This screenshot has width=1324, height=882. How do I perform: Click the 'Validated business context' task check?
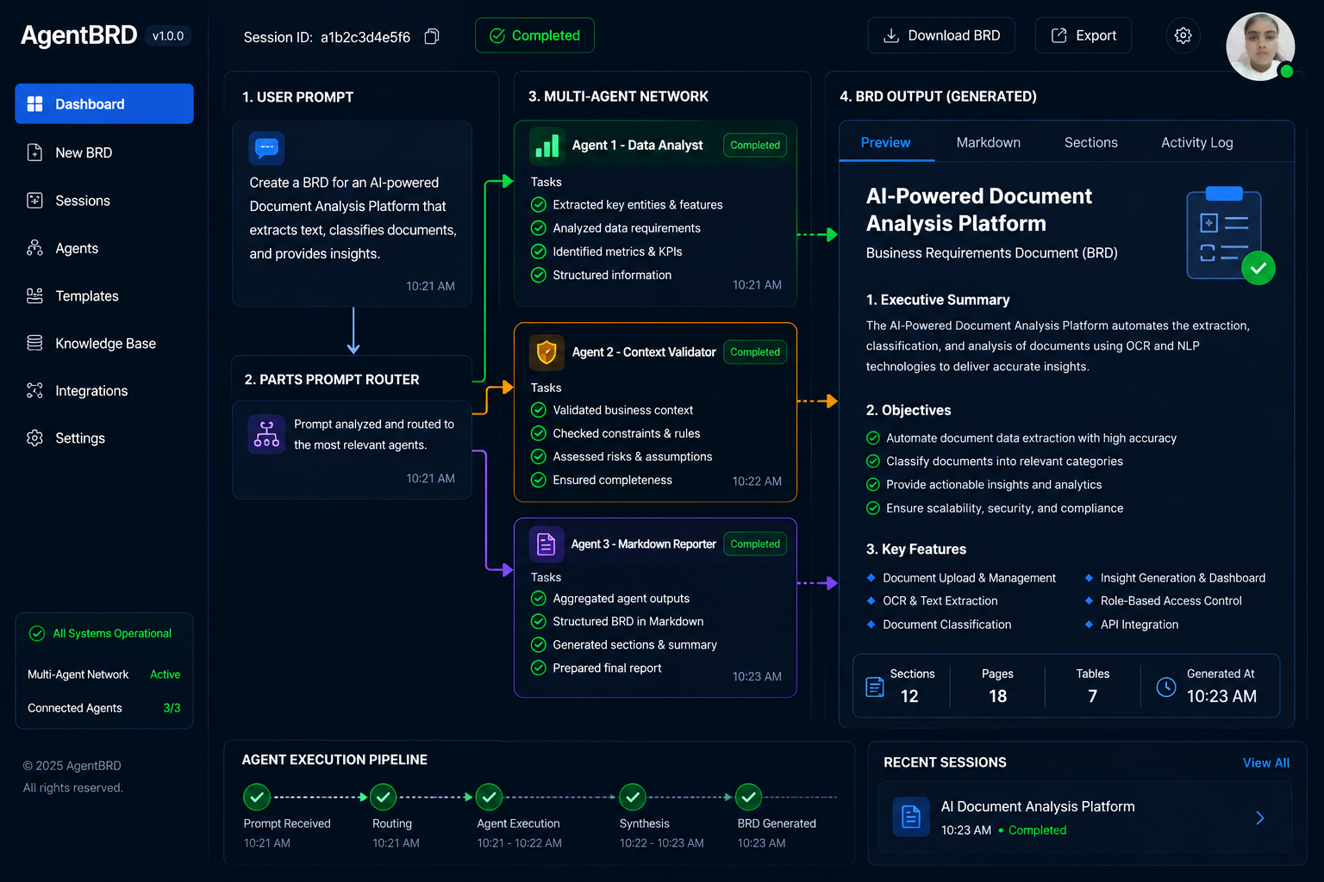[539, 410]
